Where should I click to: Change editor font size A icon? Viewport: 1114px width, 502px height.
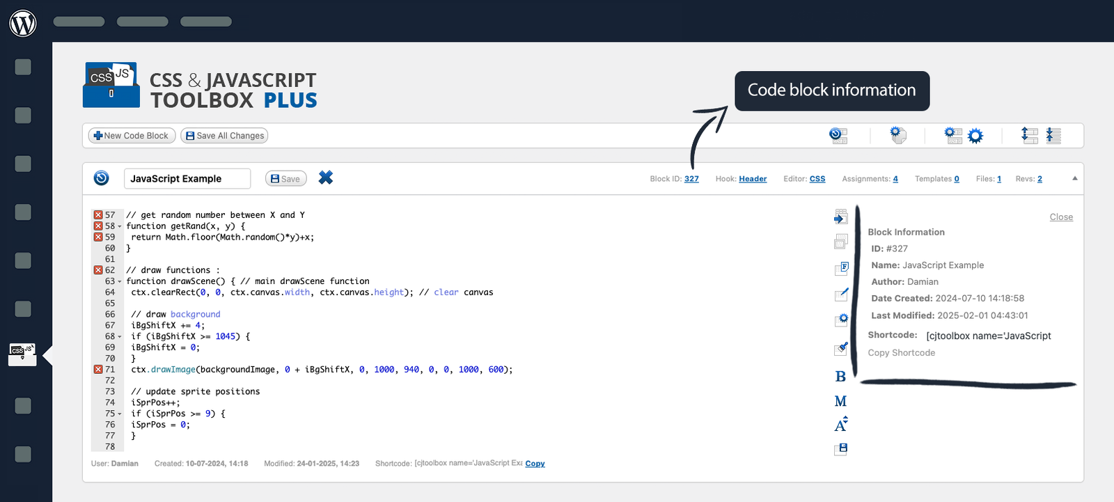click(x=841, y=424)
